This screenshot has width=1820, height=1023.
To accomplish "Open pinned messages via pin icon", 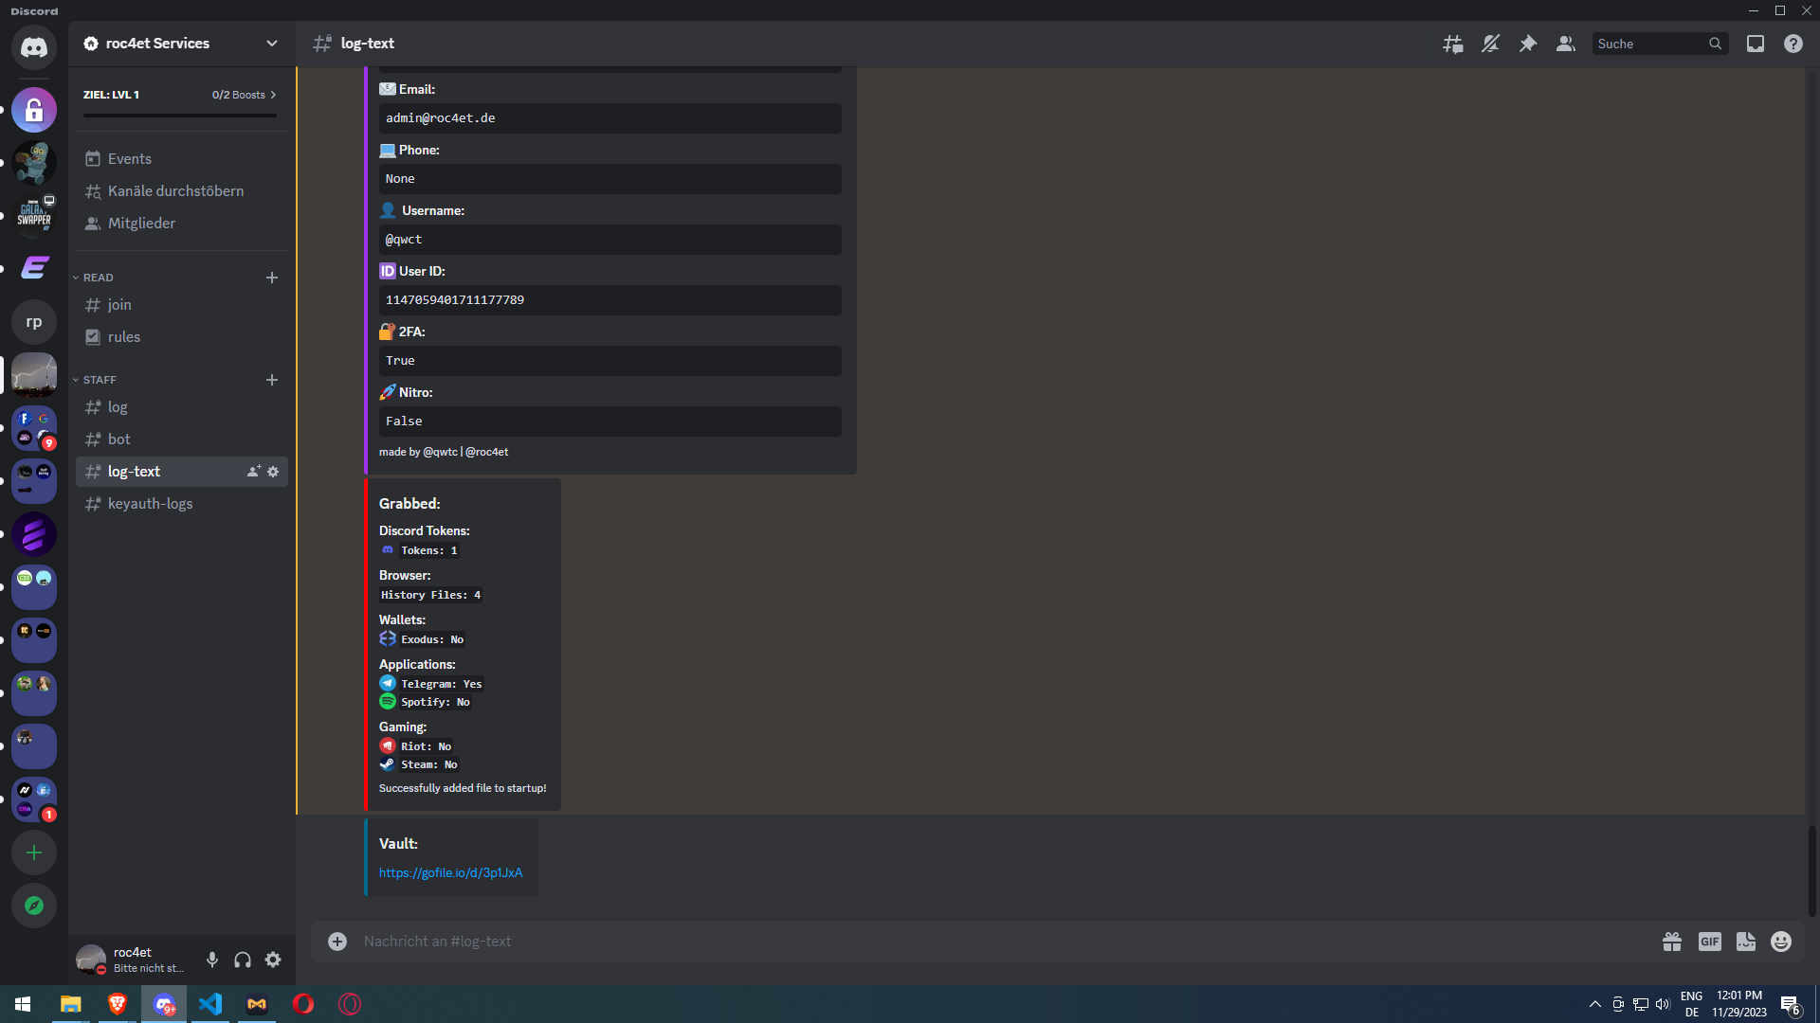I will click(1528, 44).
